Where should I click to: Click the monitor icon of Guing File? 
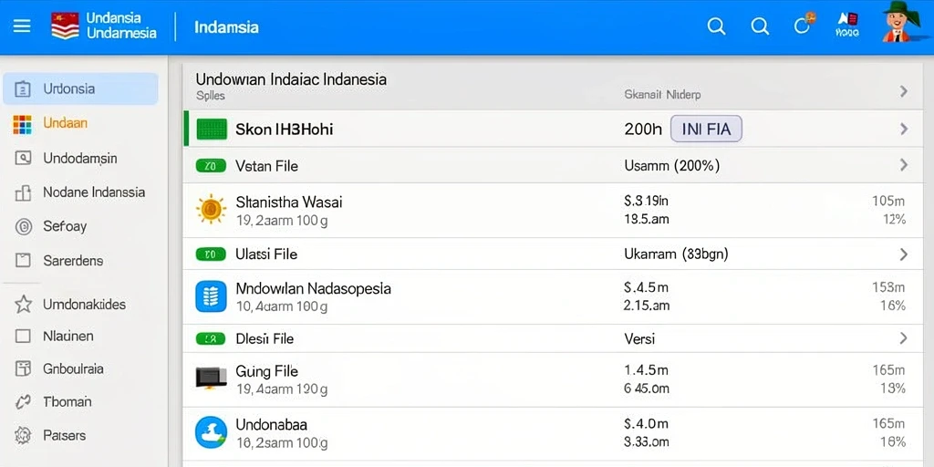[x=211, y=379]
